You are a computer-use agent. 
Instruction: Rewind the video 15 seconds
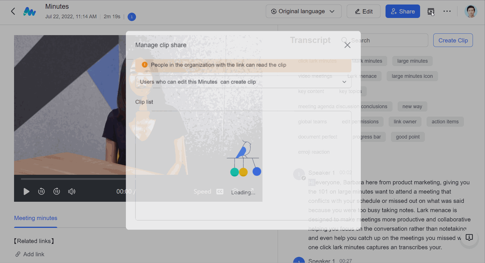[41, 191]
